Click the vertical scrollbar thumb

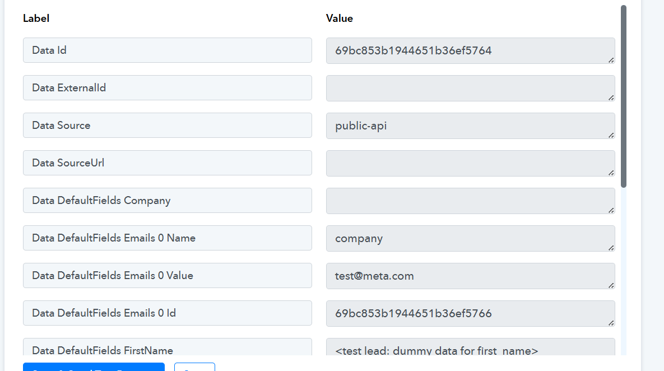click(624, 96)
